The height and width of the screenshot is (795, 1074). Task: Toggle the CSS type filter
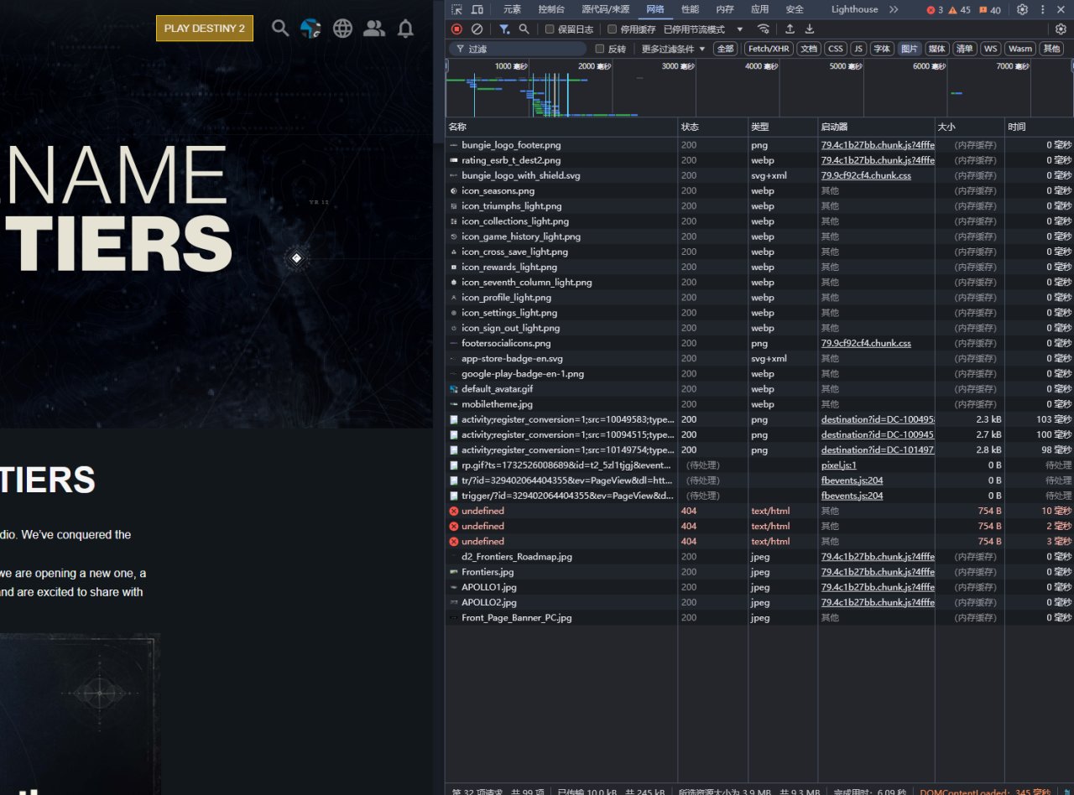[x=835, y=49]
